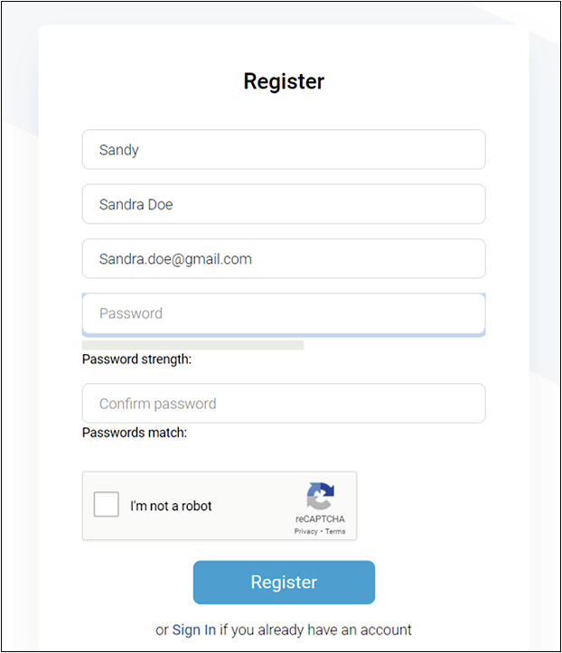
Task: Click the 'Sandy' text in the first field
Action: click(x=118, y=150)
